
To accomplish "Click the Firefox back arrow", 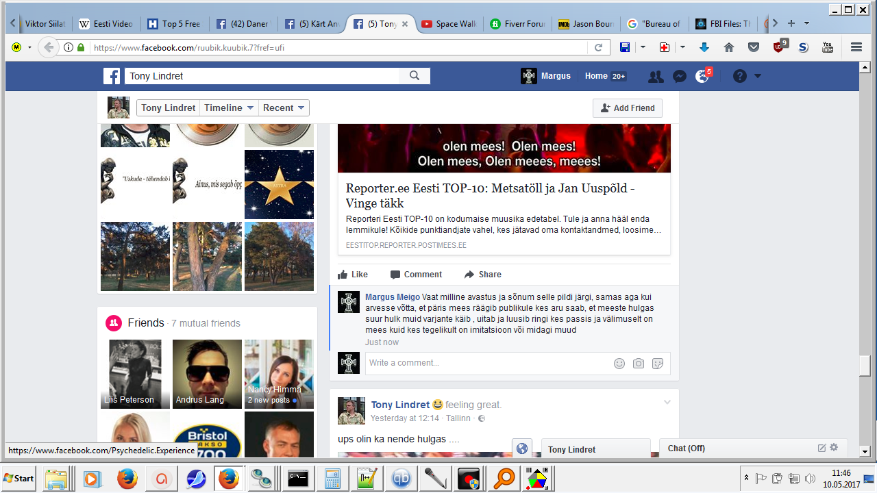I will click(x=48, y=47).
